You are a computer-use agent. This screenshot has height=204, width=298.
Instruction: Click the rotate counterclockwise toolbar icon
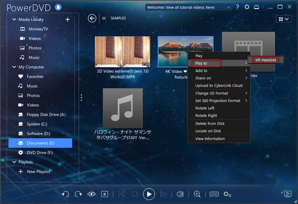(x=66, y=194)
